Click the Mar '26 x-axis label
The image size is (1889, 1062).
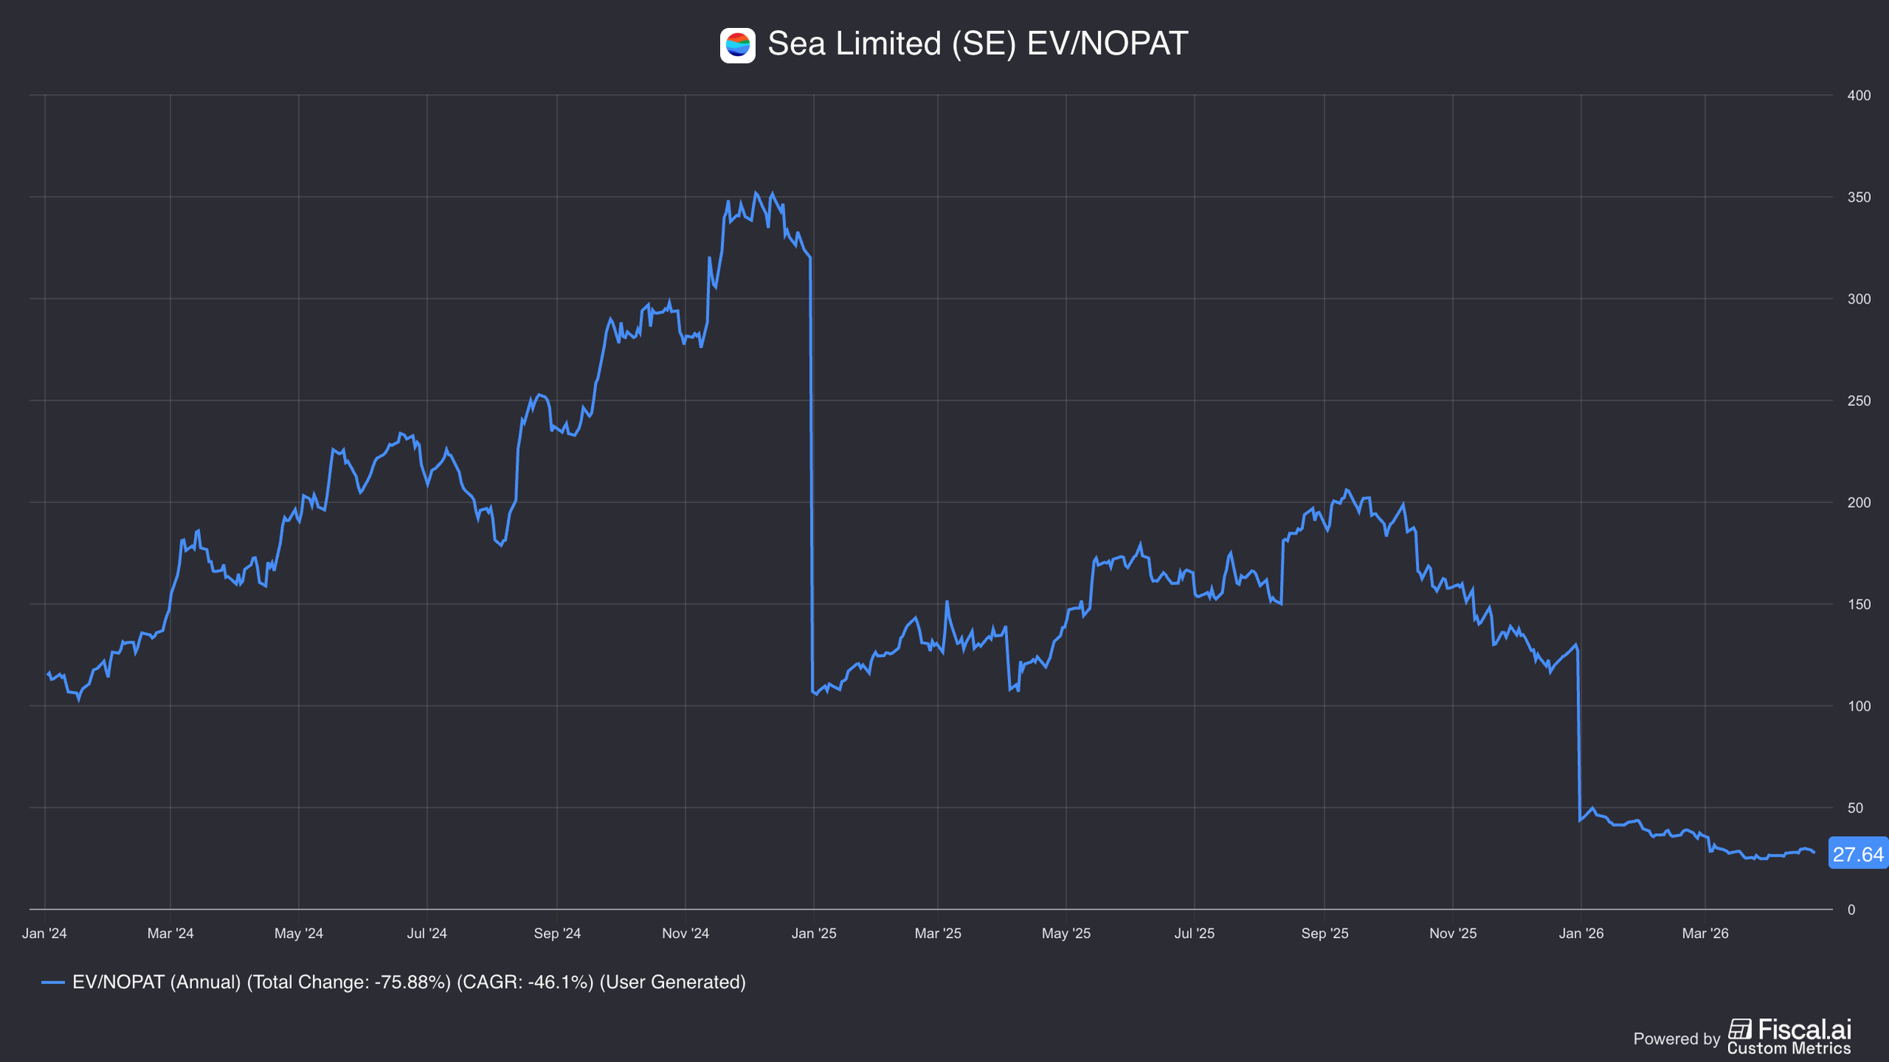1705,934
